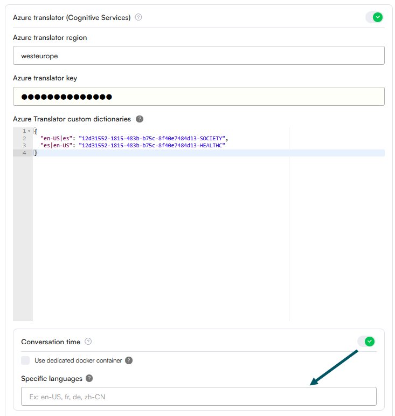Check Use dedicated docker container

[x=25, y=360]
